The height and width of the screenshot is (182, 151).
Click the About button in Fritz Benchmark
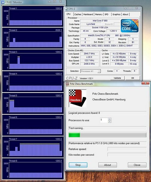[108, 165]
